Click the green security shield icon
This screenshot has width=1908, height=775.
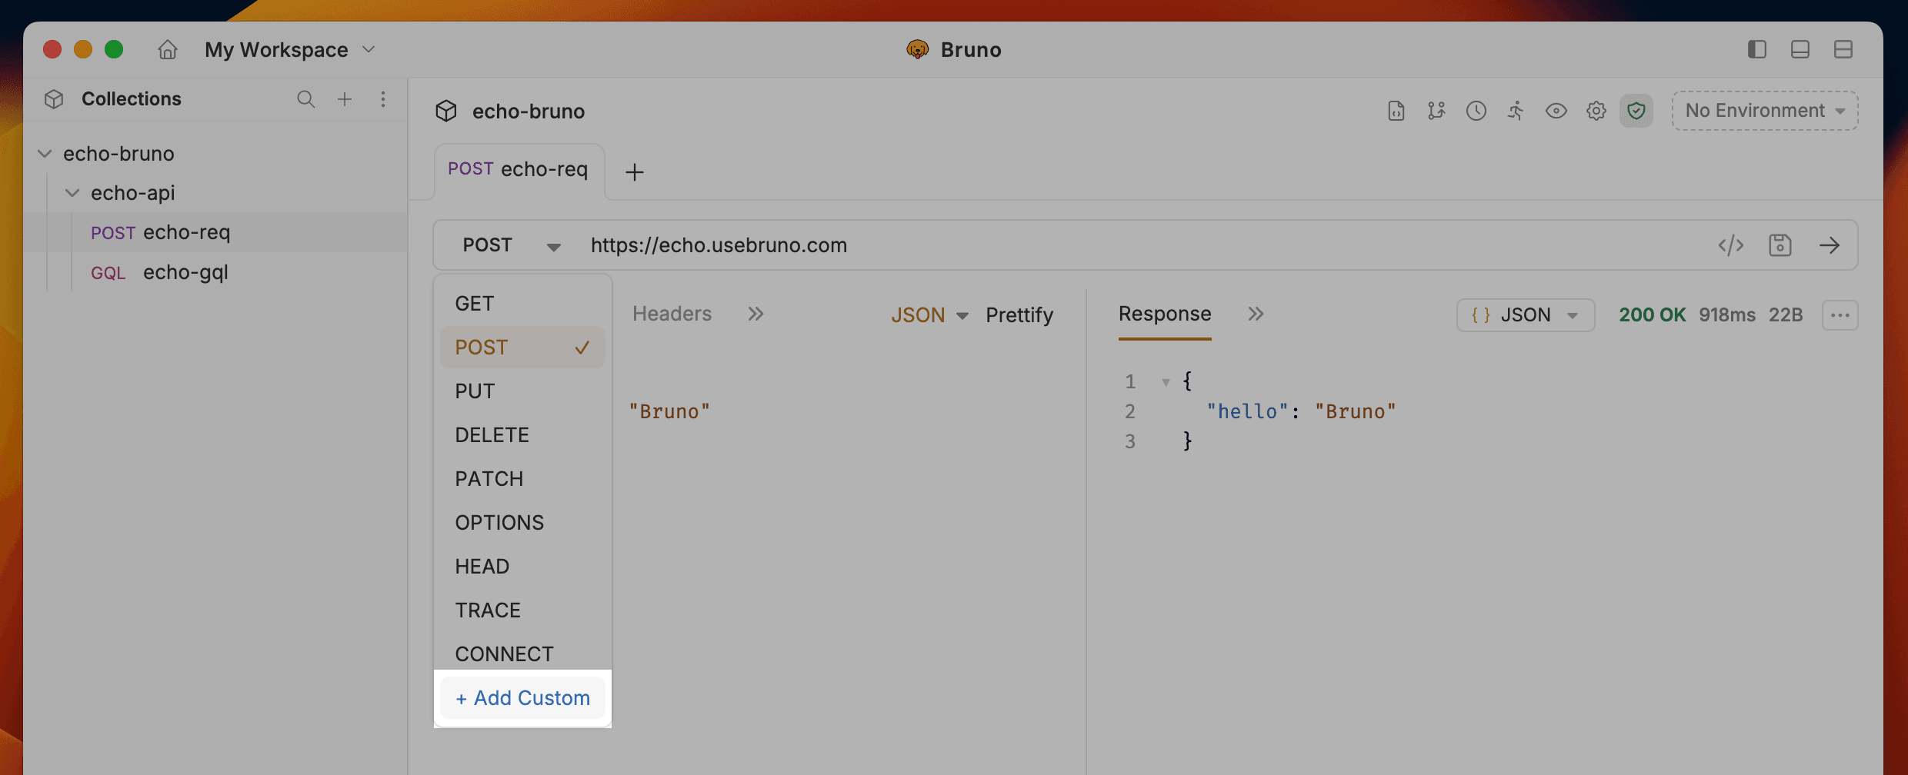point(1636,111)
